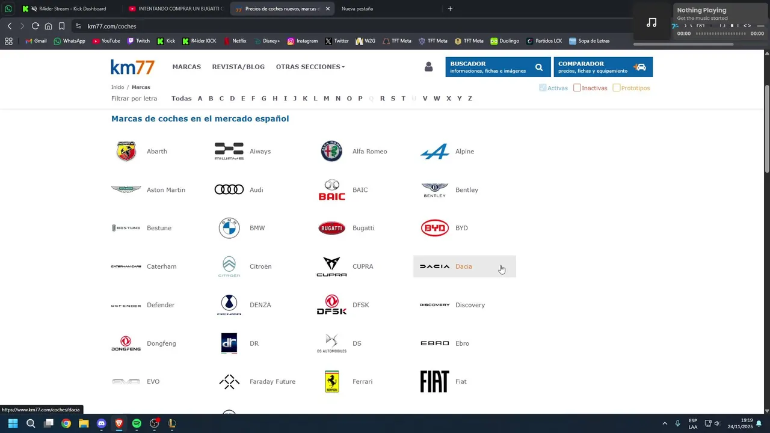Screen dimensions: 770x433
Task: Enable the Prototipos checkbox
Action: 616,88
